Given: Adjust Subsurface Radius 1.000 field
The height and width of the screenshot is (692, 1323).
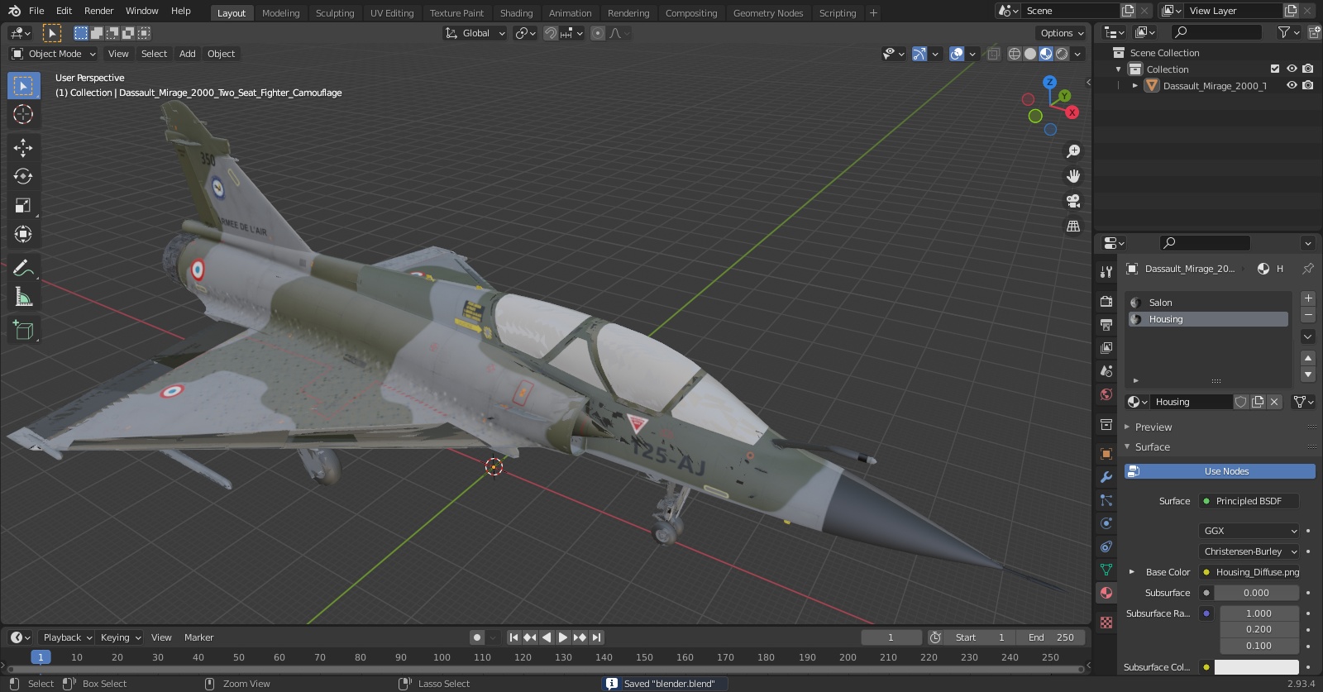Looking at the screenshot, I should [x=1259, y=613].
